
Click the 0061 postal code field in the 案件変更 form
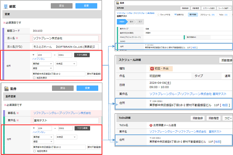click(x=65, y=128)
